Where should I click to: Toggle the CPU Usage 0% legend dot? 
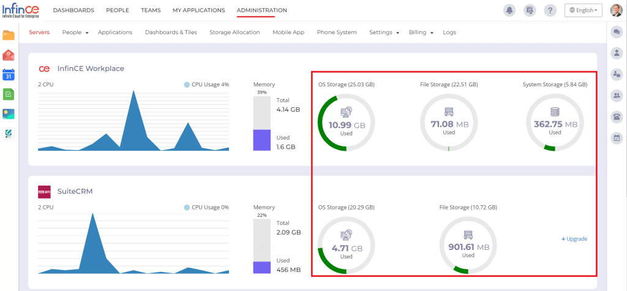pos(187,207)
